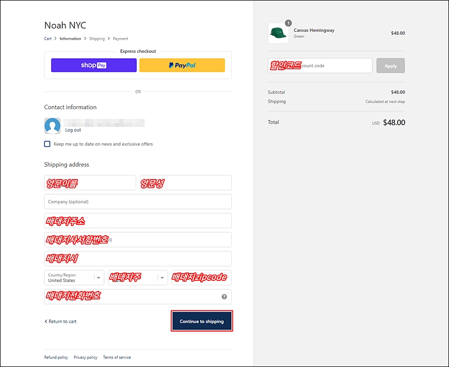This screenshot has height=367, width=449.
Task: Select the Payment breadcrumb step
Action: pos(120,39)
